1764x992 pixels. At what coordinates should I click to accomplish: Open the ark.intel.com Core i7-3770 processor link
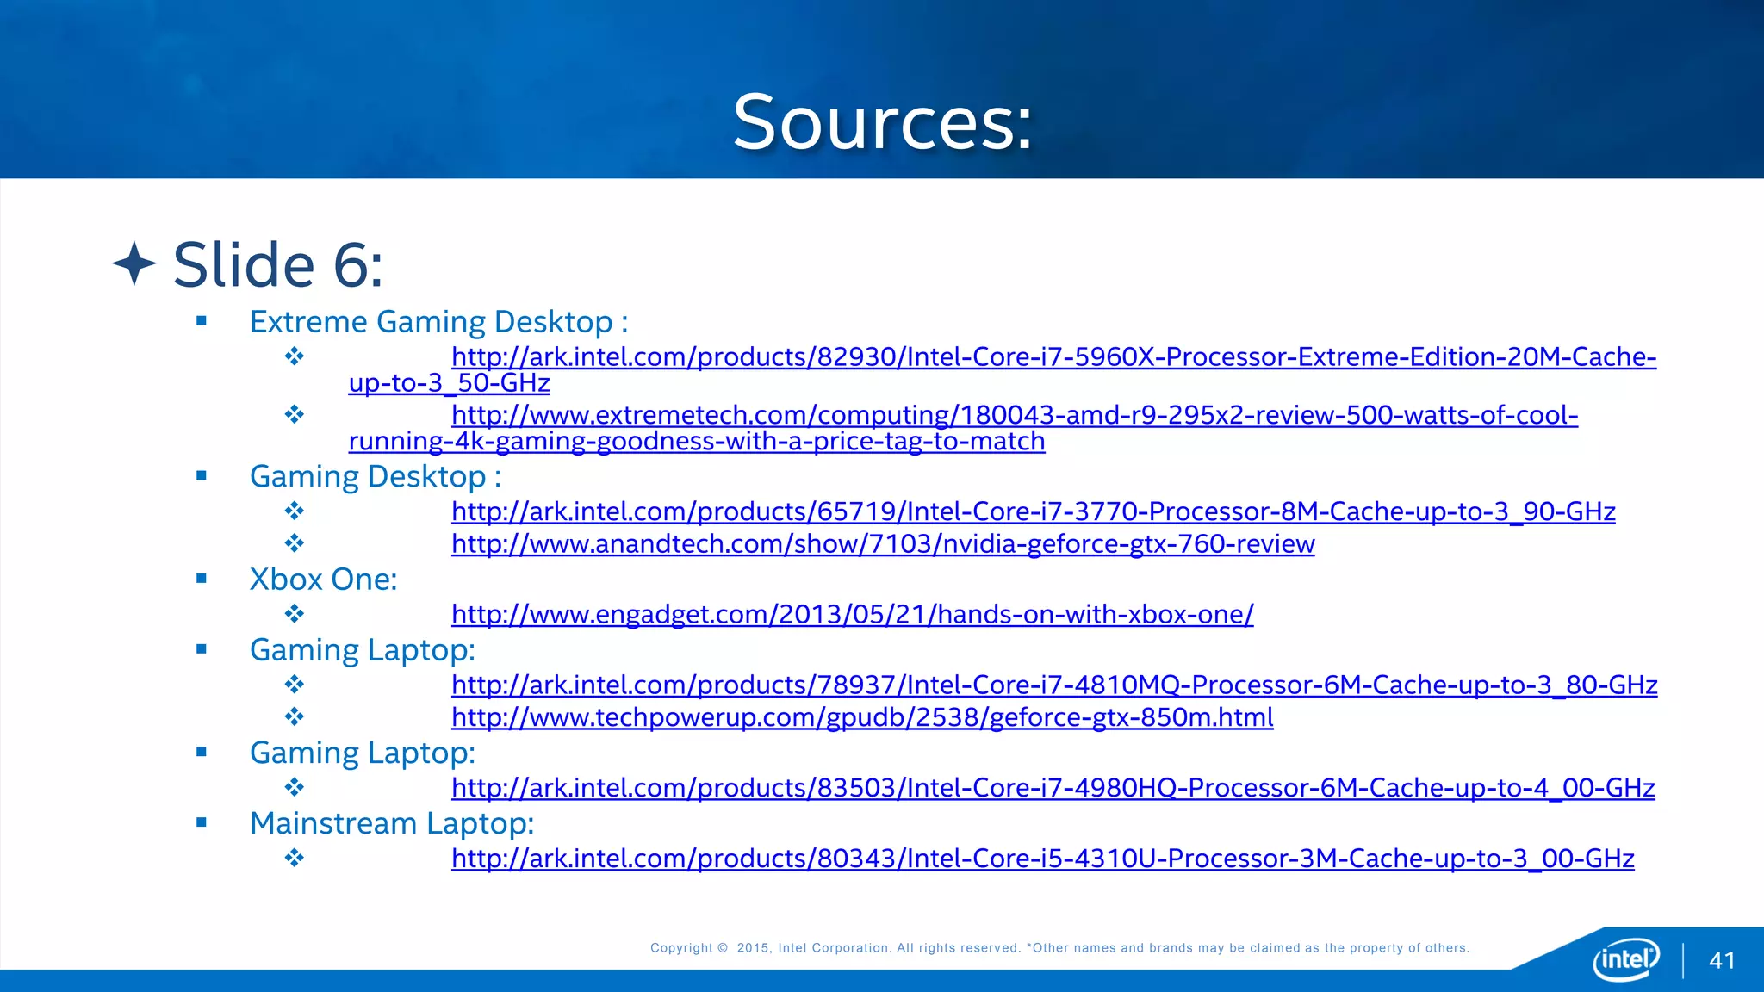click(x=1034, y=512)
